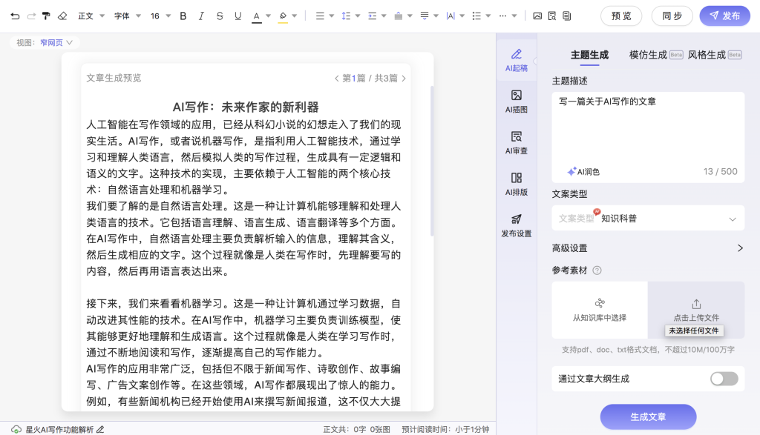Insert an image from toolbar
The width and height of the screenshot is (760, 435).
click(537, 16)
